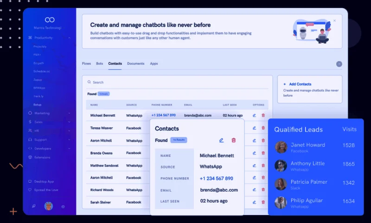Close the chatbots banner
This screenshot has width=371, height=223.
(x=334, y=20)
